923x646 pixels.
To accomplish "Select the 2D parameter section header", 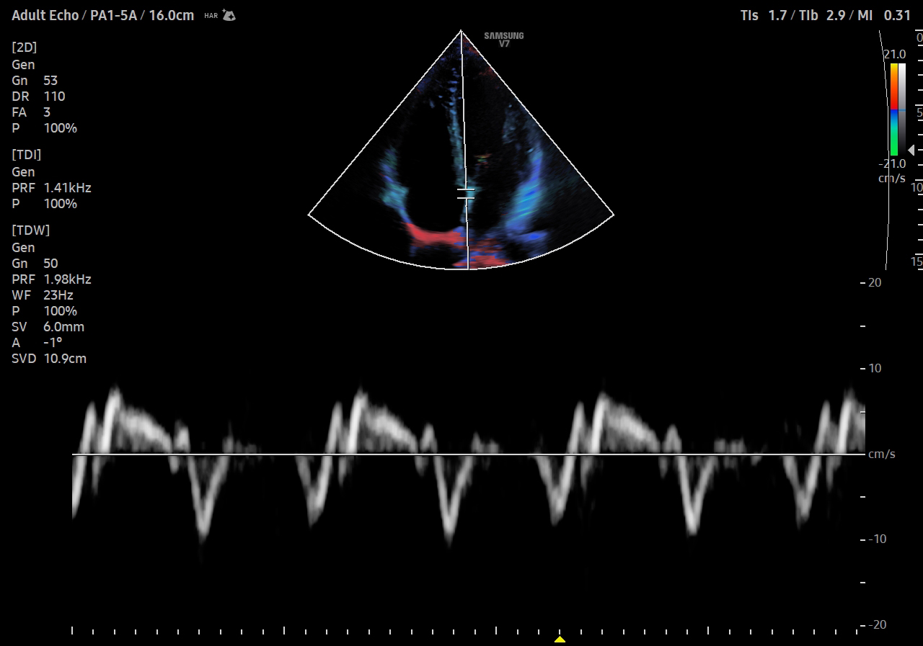I will click(x=24, y=47).
